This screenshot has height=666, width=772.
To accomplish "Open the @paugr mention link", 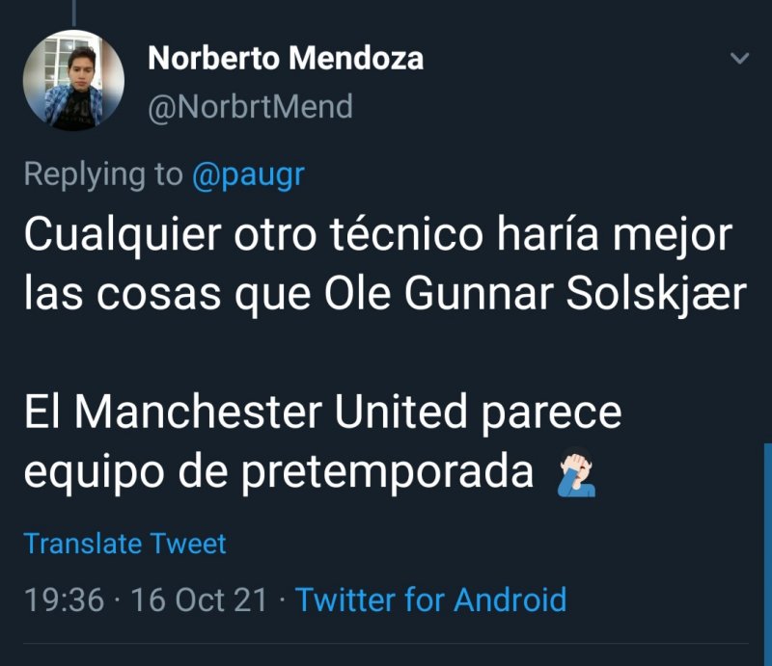I will click(248, 174).
